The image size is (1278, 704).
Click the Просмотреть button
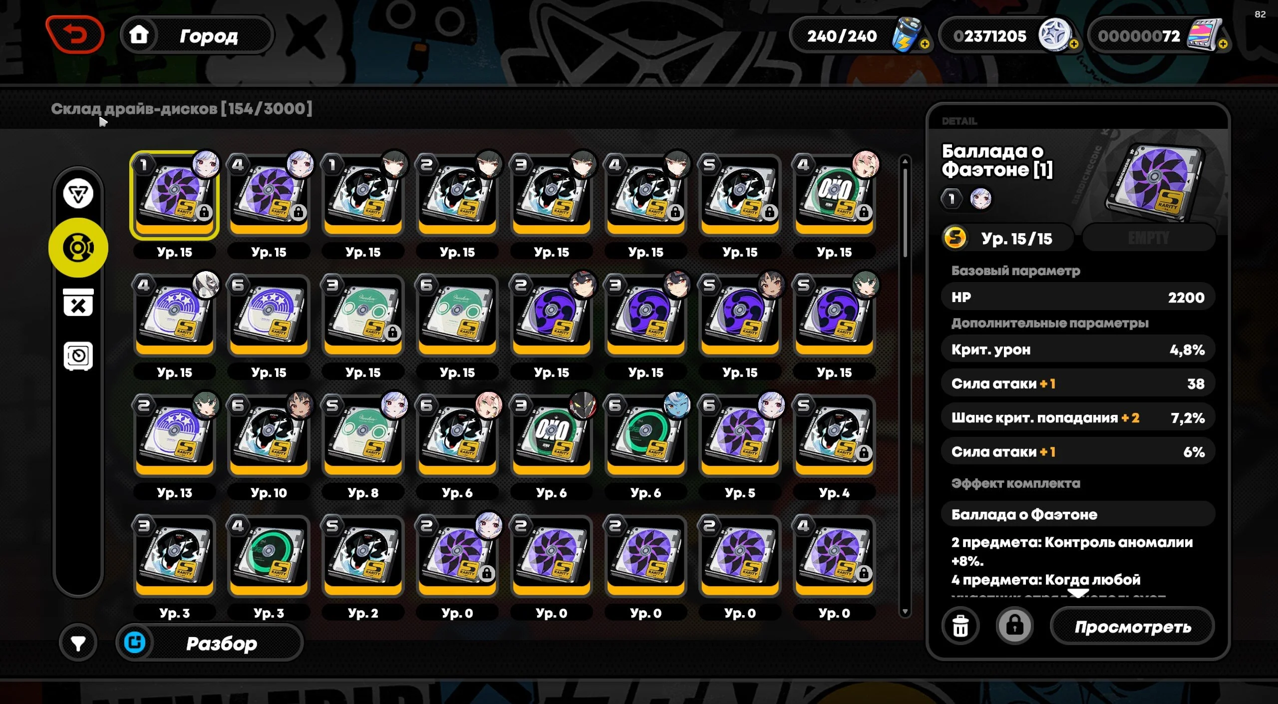1132,626
